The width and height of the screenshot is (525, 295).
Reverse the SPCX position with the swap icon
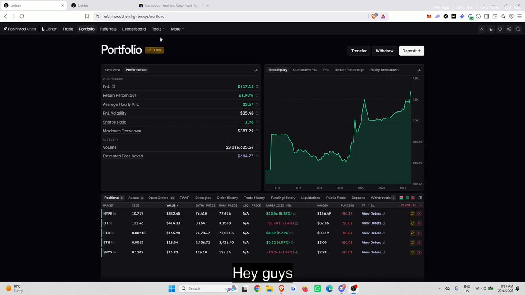tap(412, 252)
